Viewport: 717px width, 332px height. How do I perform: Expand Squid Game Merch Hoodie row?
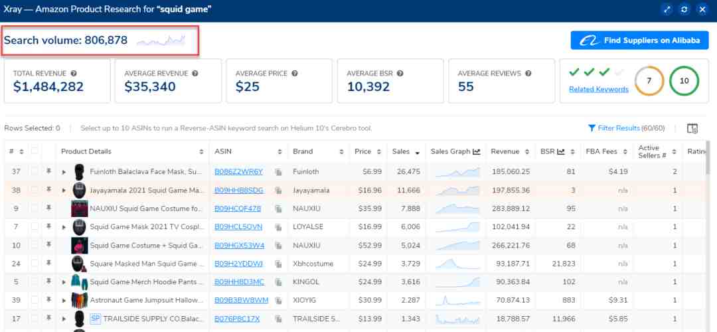click(x=64, y=283)
